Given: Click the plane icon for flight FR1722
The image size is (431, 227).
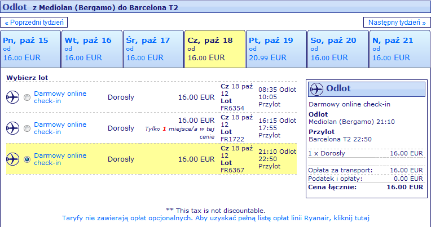Looking at the screenshot, I should 12,128.
